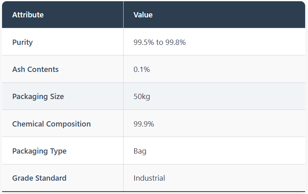Click the word 'Type' in Packaging Type
308x194 pixels.
pos(58,151)
